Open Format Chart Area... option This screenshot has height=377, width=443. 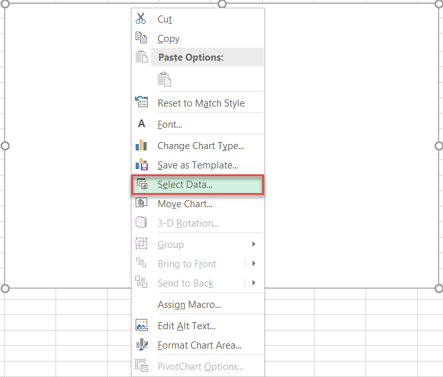pyautogui.click(x=198, y=345)
